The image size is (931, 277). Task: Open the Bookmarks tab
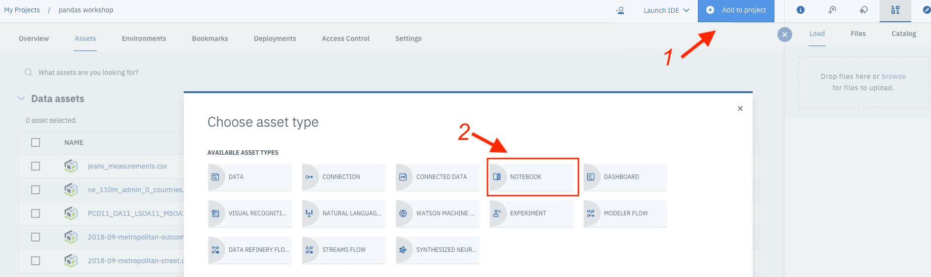pos(210,38)
